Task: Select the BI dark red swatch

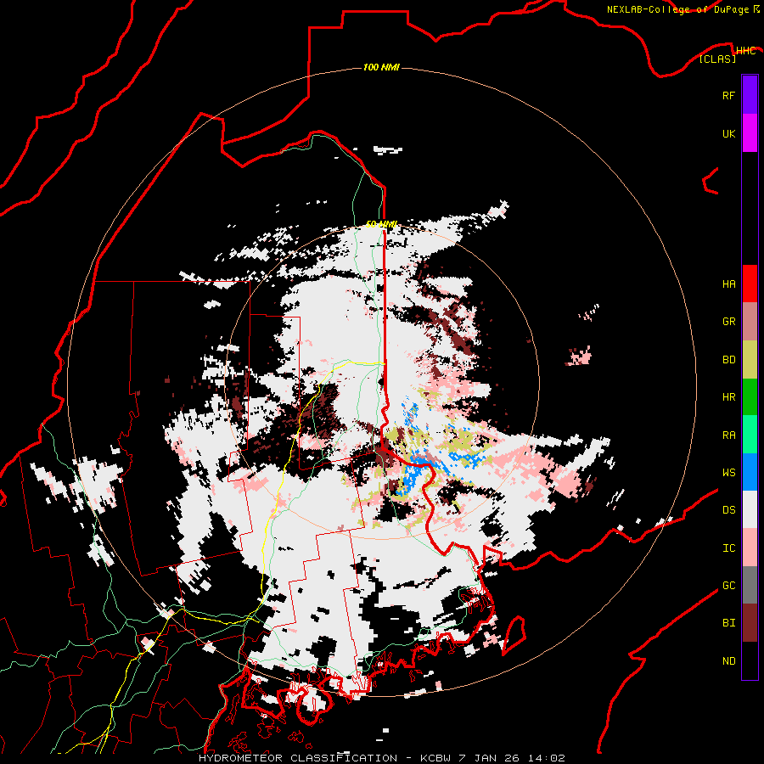Action: click(x=750, y=623)
